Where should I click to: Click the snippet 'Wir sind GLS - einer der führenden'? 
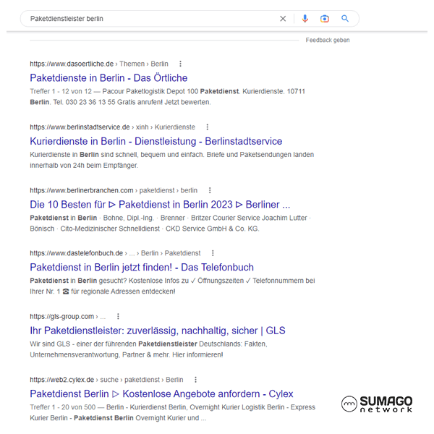[x=148, y=349]
